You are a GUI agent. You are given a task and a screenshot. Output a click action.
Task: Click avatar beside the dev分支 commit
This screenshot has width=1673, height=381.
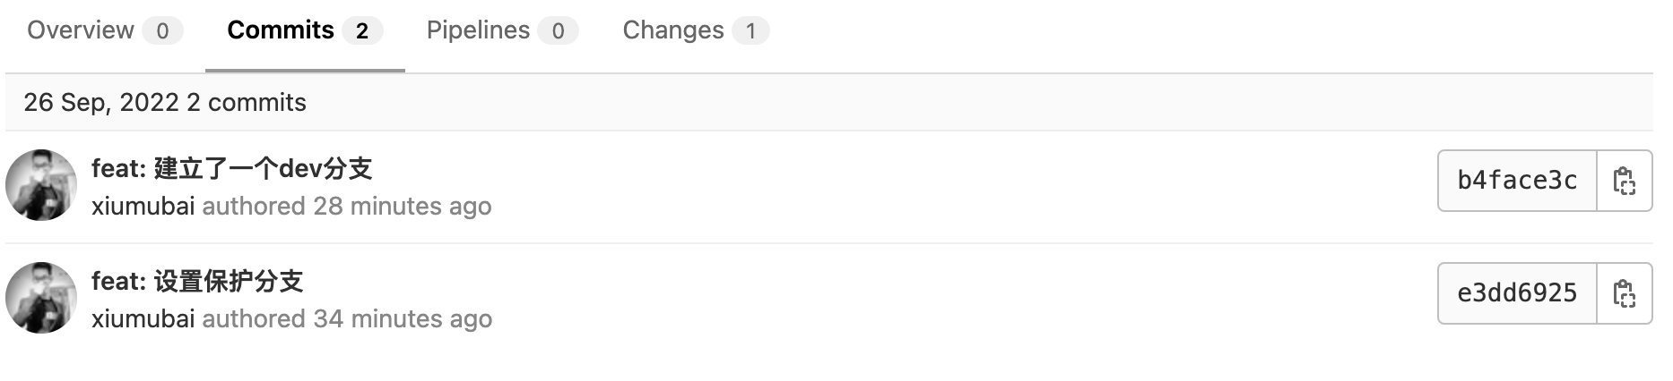[x=41, y=185]
